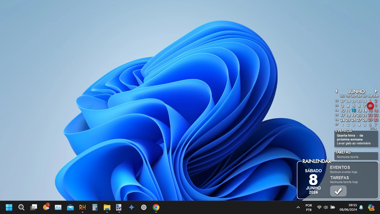Viewport: 380px width, 214px height.
Task: Open the weather app with notification badge
Action: tap(46, 207)
